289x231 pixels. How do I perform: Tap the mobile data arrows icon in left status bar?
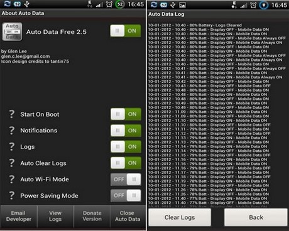pos(90,4)
